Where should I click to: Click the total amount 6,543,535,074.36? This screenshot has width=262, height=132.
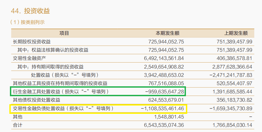coord(164,125)
